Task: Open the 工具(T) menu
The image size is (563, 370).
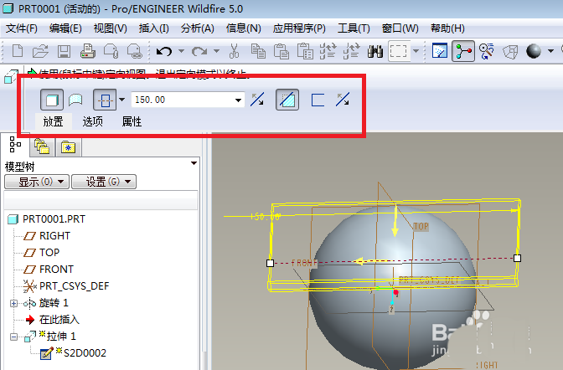Action: (x=354, y=28)
